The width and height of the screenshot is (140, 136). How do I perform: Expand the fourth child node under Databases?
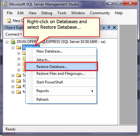point(19,70)
